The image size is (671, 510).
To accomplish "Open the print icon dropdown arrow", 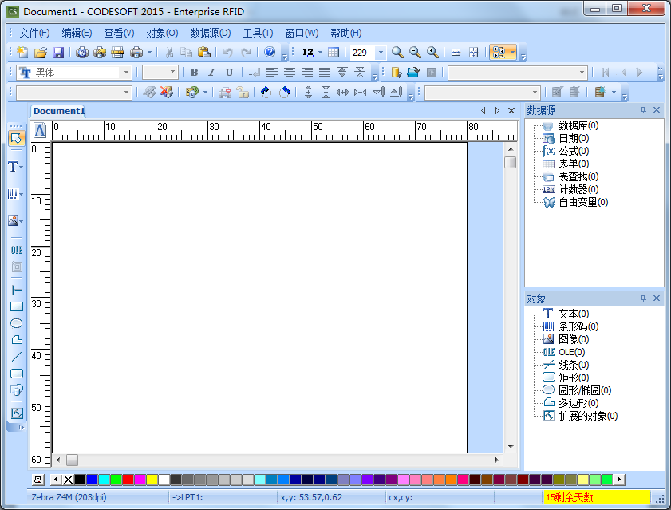I will pos(149,52).
